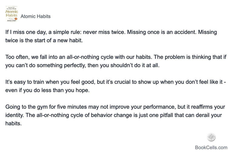Click the words "Missing once is an accident"

click(161, 32)
